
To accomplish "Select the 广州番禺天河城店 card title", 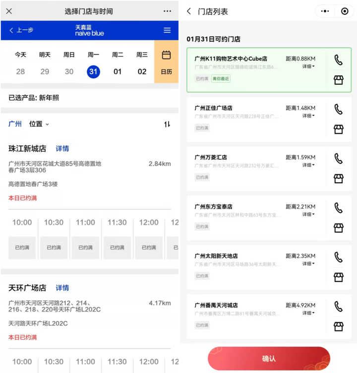I will (x=216, y=305).
